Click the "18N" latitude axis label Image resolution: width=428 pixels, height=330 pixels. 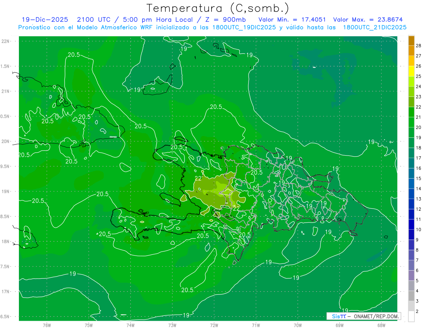(5, 241)
